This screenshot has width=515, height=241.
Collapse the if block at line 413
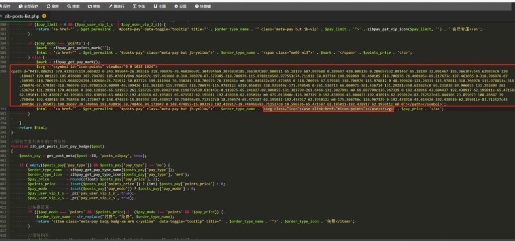click(8, 212)
